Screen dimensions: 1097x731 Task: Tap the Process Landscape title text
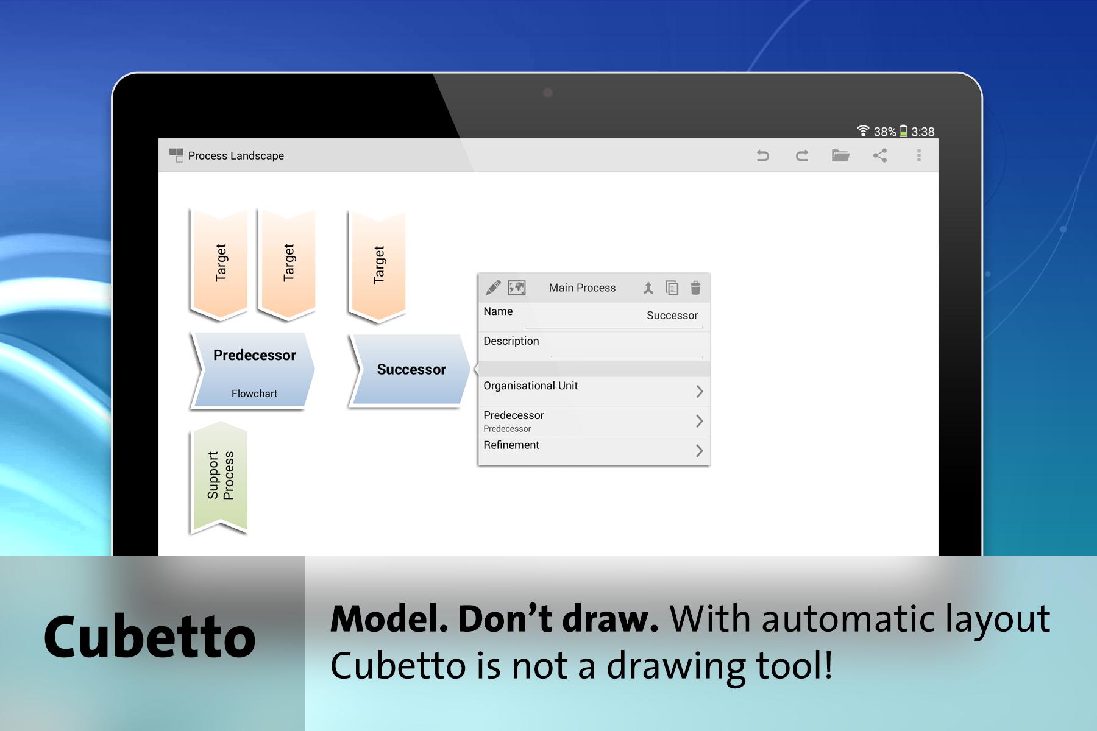coord(236,156)
